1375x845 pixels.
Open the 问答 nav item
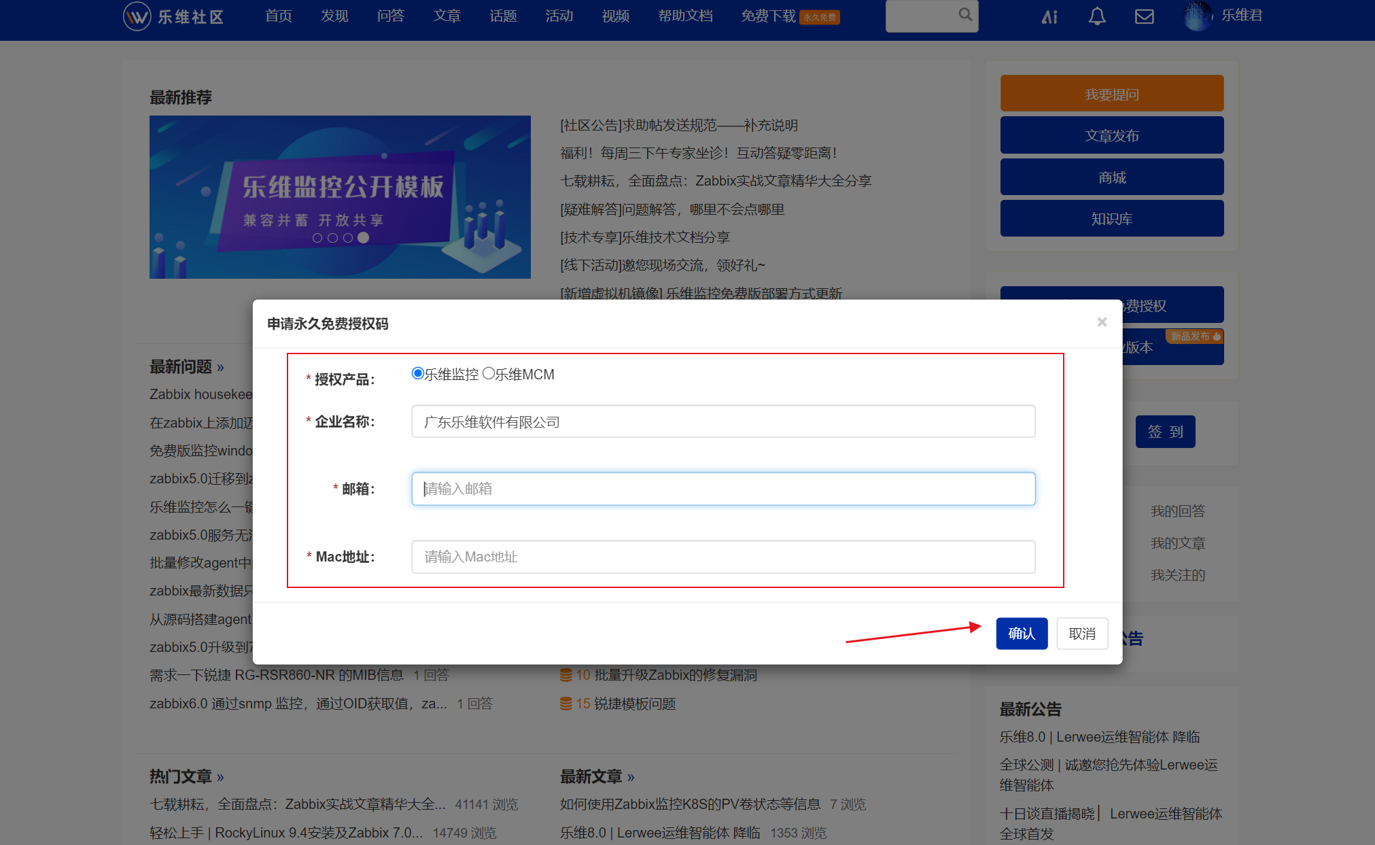coord(391,16)
